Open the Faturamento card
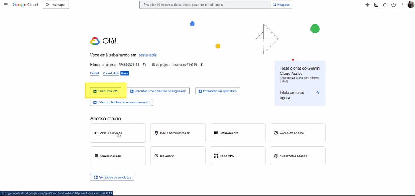Screen dimensions: 415x196 click(238, 133)
